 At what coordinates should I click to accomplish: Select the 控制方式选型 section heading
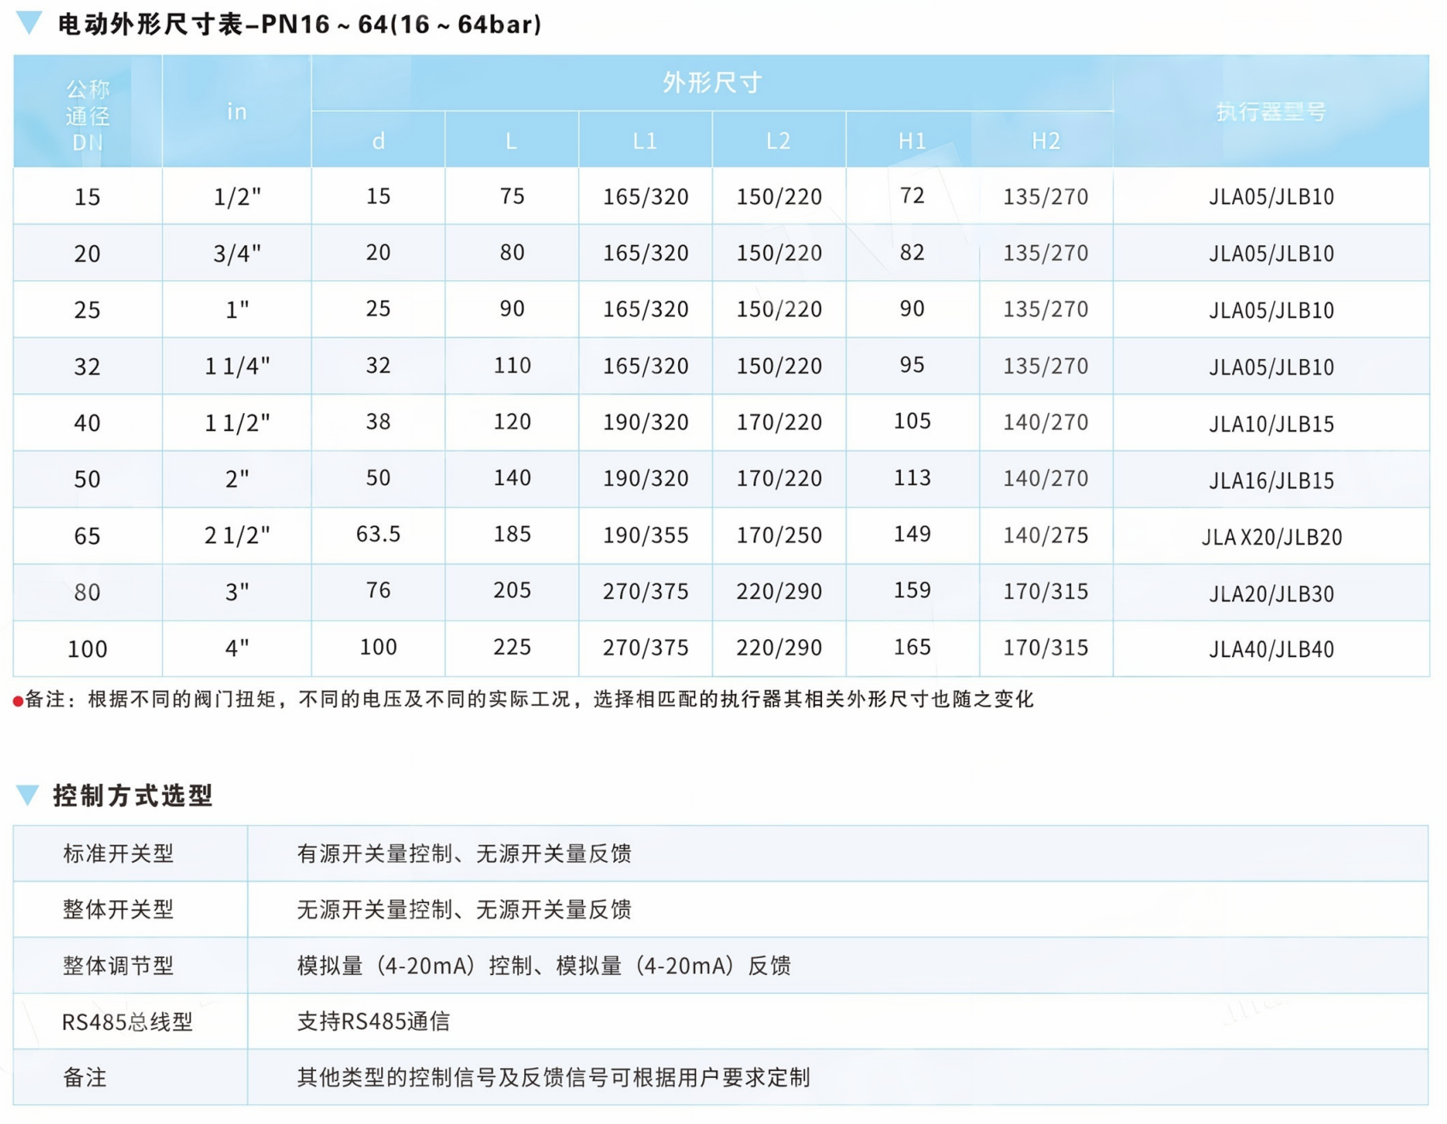[133, 796]
